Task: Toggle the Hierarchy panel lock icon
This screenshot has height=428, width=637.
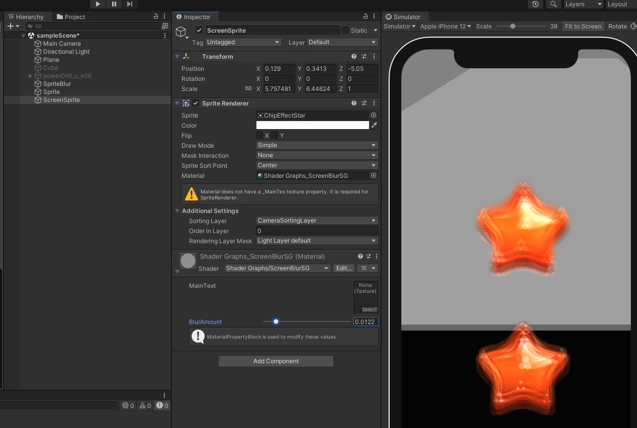Action: tap(156, 17)
